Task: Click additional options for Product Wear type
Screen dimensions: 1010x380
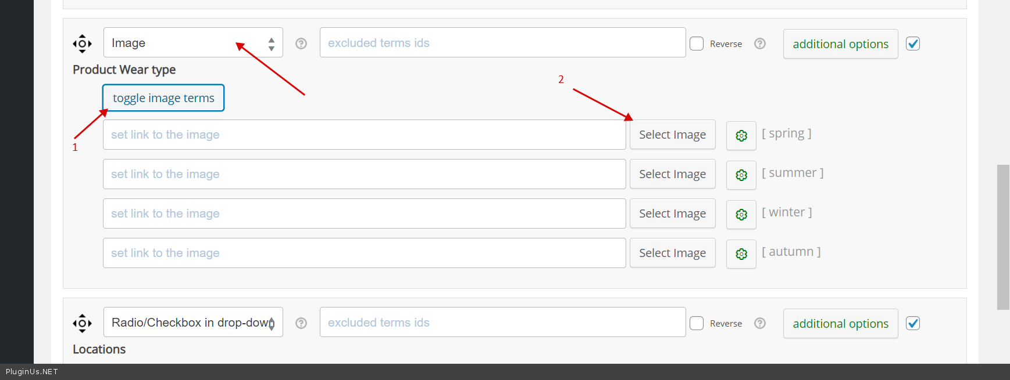Action: click(840, 44)
